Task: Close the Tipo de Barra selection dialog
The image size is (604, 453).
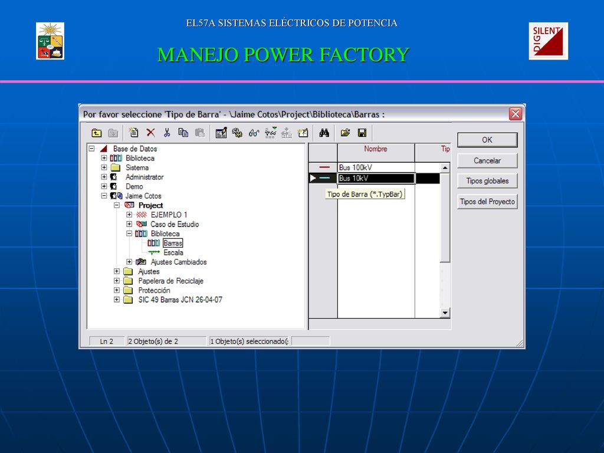Action: point(515,114)
